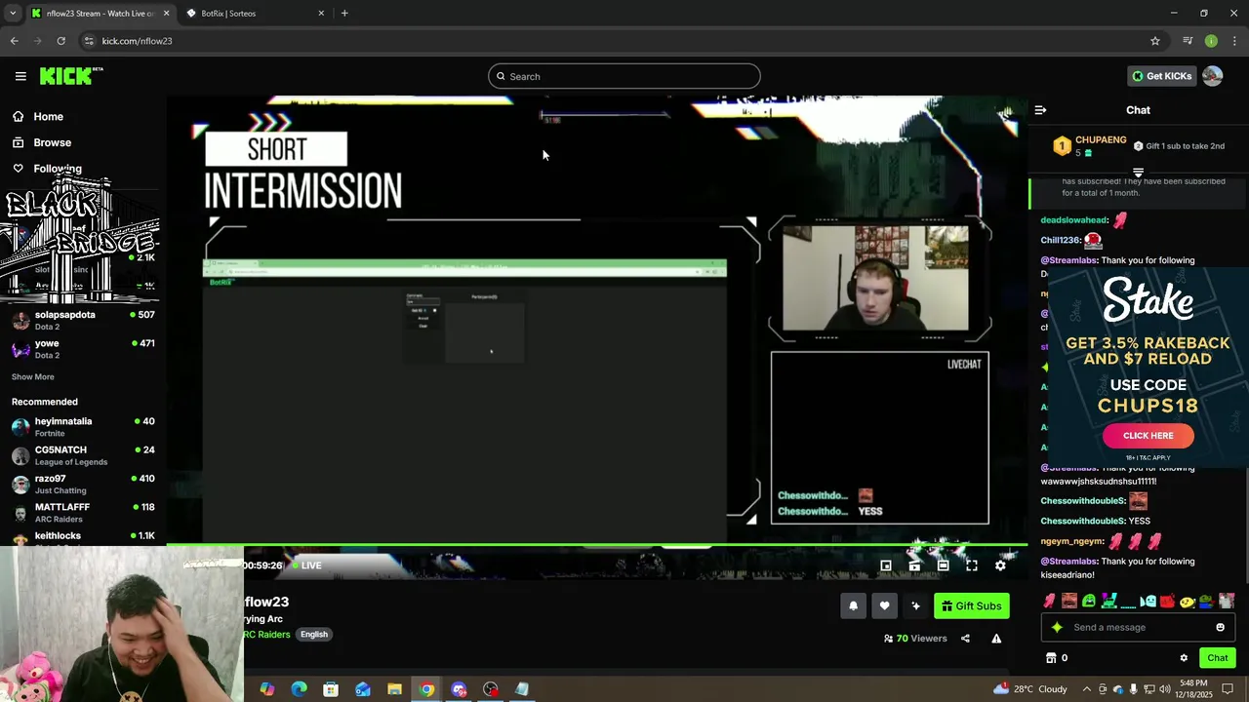Click the Gift Subs button
Screen dimensions: 1249x702
(971, 605)
